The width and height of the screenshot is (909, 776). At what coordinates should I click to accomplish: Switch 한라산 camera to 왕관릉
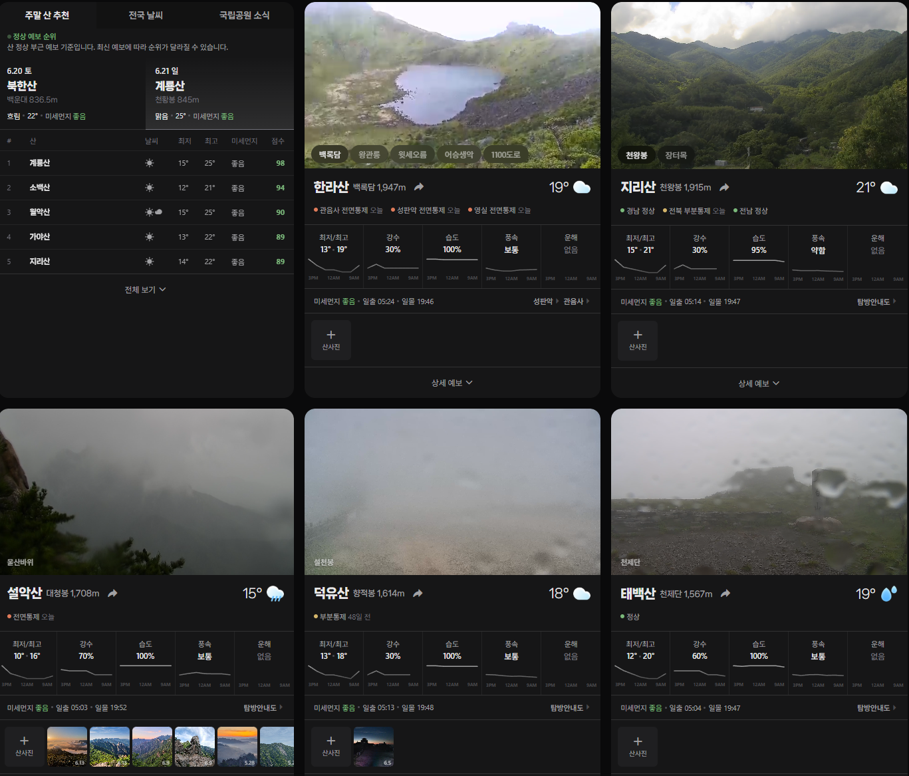coord(369,154)
